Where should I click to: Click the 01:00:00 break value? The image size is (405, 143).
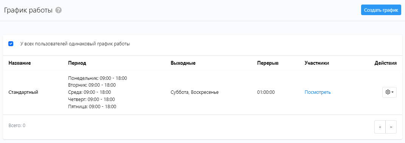tap(266, 92)
